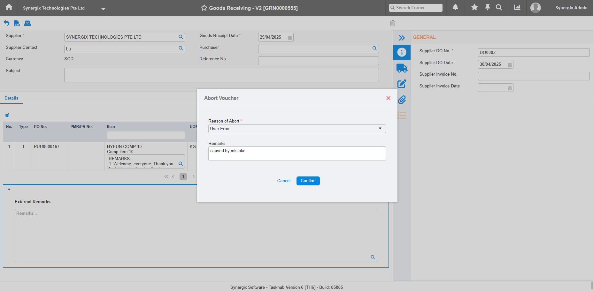Cancel the Abort Voucher dialog
593x291 pixels.
click(x=284, y=181)
